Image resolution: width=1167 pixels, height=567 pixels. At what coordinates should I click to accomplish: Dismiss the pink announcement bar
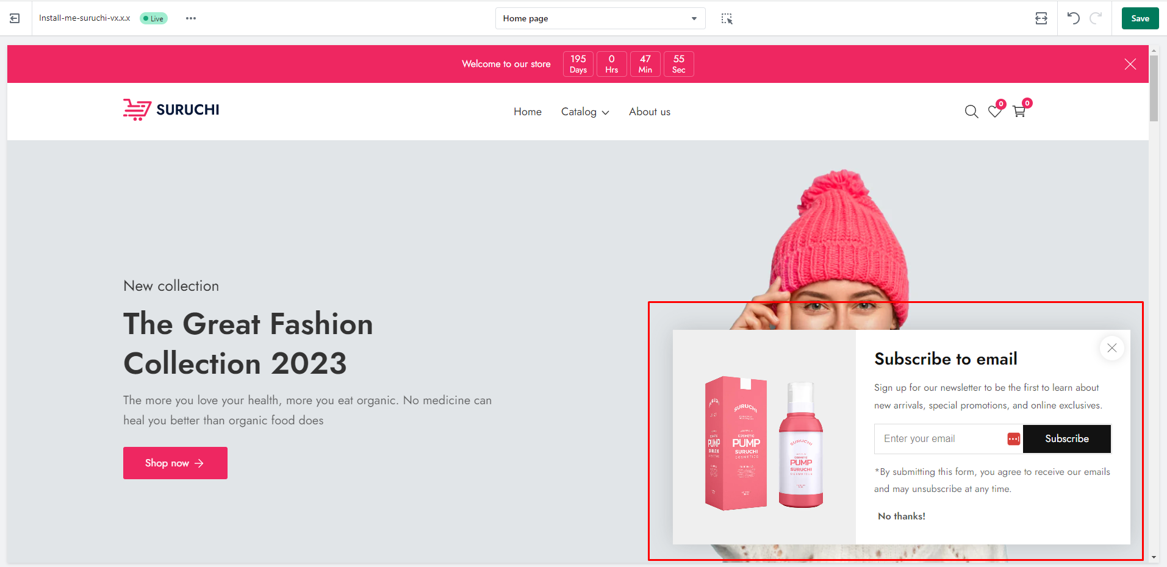[1130, 64]
